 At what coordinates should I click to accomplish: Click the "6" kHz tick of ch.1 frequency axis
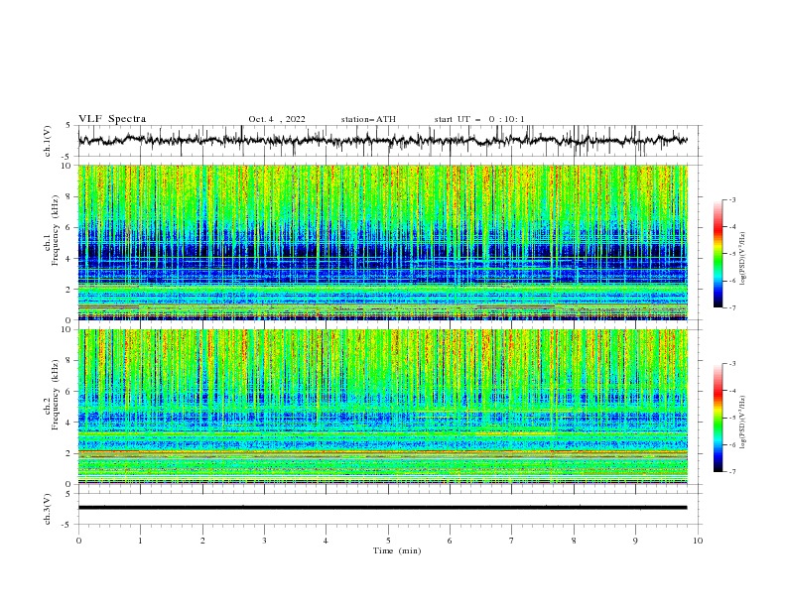tap(68, 227)
